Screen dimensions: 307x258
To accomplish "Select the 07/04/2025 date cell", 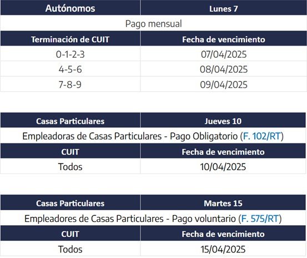I will [223, 54].
